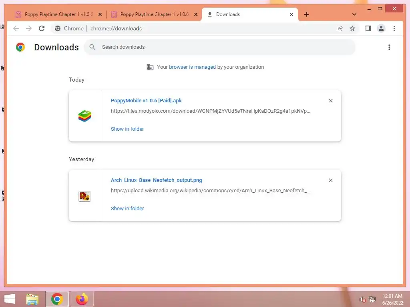Open File Explorer from the taskbar
This screenshot has width=410, height=307.
[32, 299]
